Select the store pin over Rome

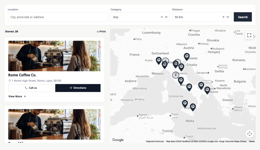click(x=181, y=81)
